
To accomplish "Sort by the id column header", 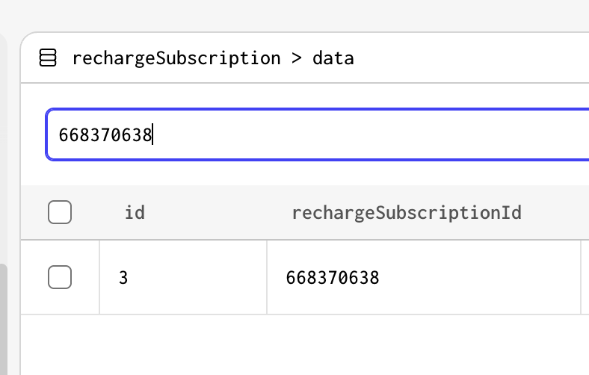I will click(135, 212).
